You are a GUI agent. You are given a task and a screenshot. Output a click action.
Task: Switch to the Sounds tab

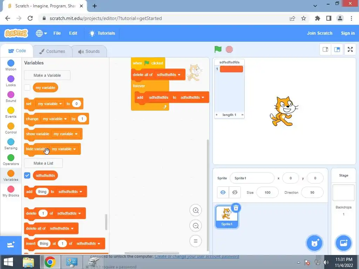click(x=89, y=51)
